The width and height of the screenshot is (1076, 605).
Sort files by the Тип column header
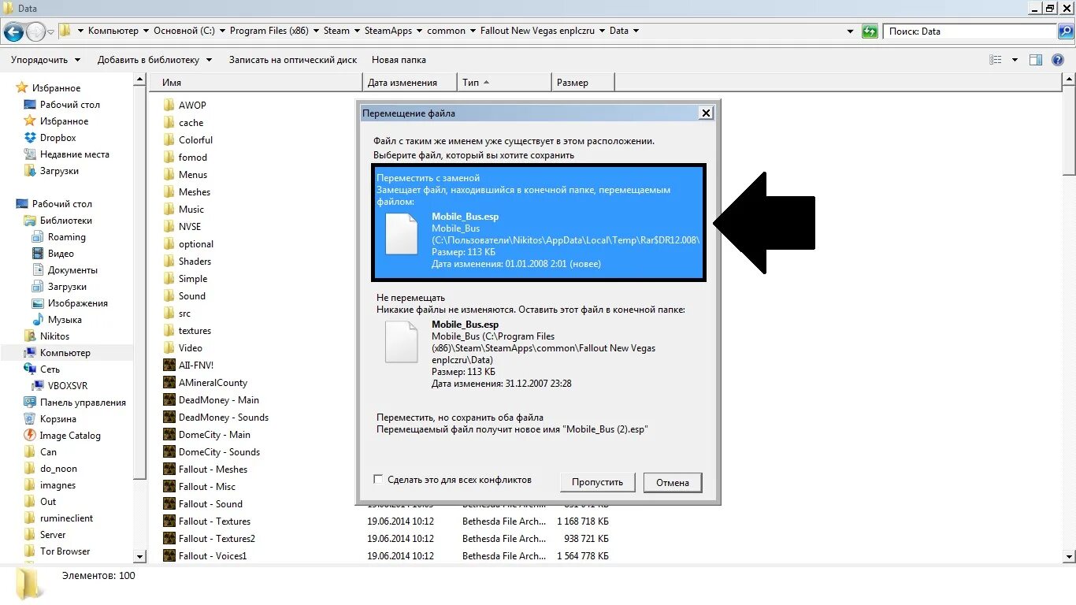(x=473, y=82)
